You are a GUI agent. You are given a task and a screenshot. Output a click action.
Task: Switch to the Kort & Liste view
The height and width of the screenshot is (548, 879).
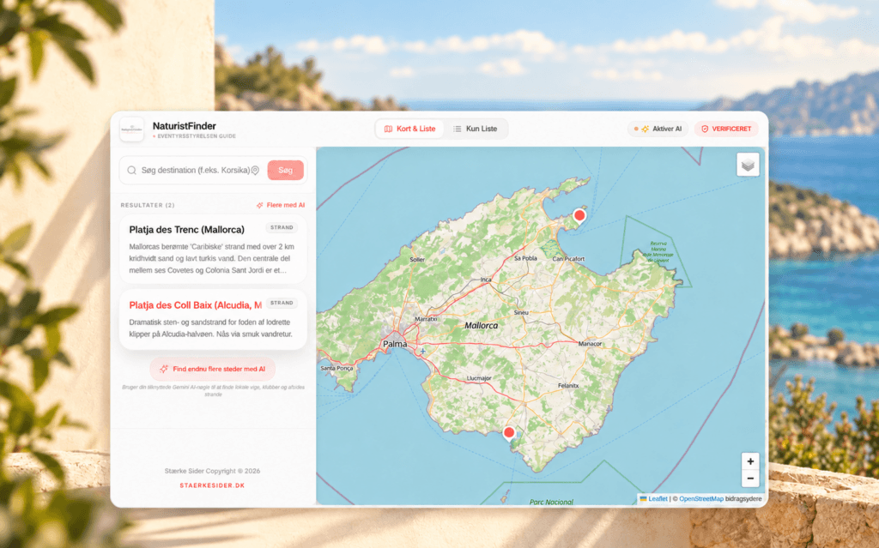click(x=409, y=129)
